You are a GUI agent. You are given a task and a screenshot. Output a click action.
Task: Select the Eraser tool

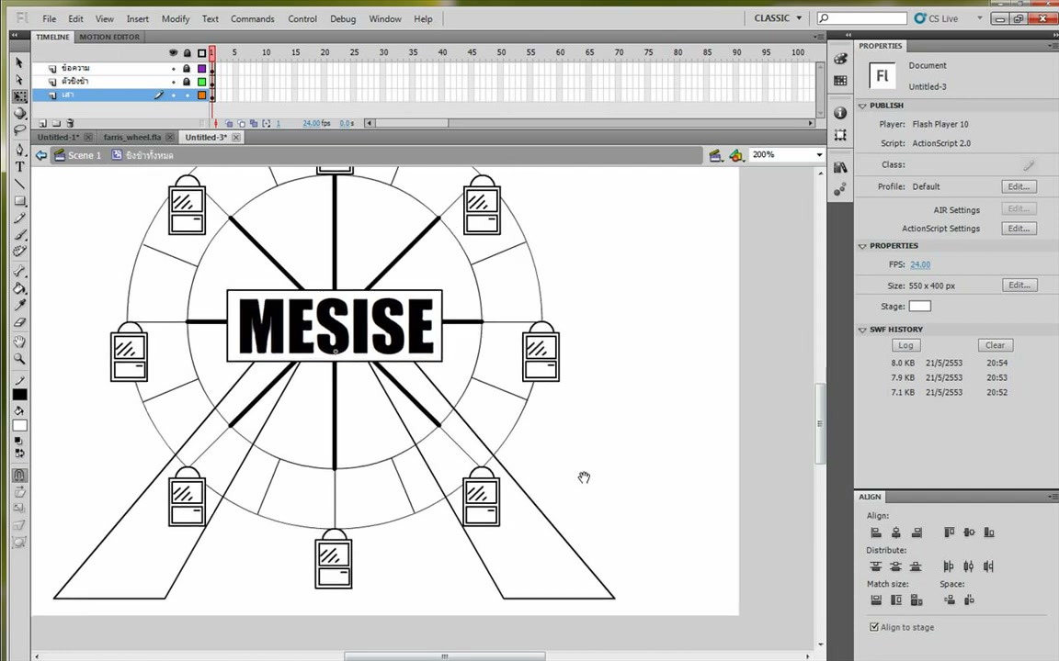click(19, 322)
